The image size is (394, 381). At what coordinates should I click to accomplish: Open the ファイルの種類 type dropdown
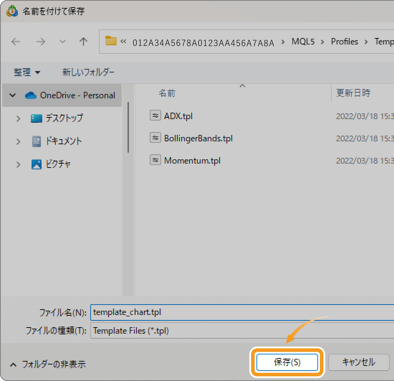[x=242, y=331]
